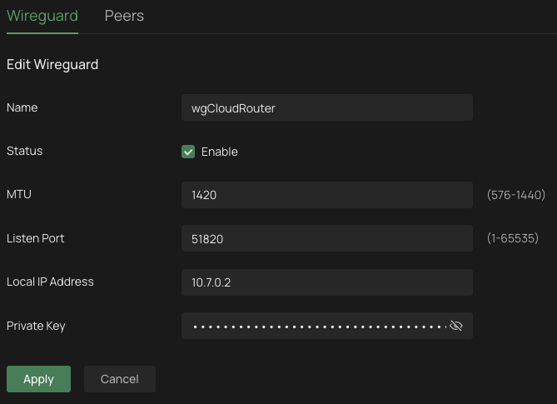Click the MTU range hint (576-1440)
Viewport: 557px width, 404px height.
pyautogui.click(x=515, y=195)
